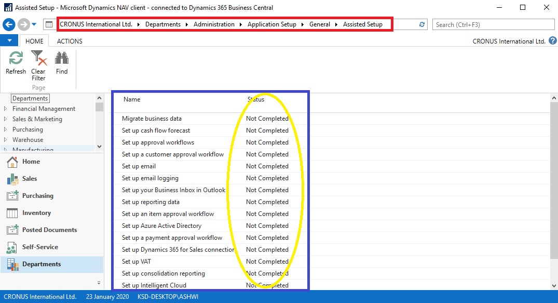Select the HOME ribbon tab
The height and width of the screenshot is (303, 558).
point(34,41)
